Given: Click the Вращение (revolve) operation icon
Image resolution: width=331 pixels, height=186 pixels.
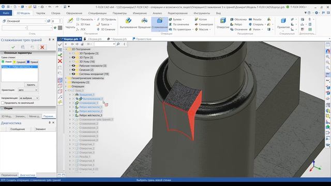Looking at the screenshot, I should coord(144,21).
